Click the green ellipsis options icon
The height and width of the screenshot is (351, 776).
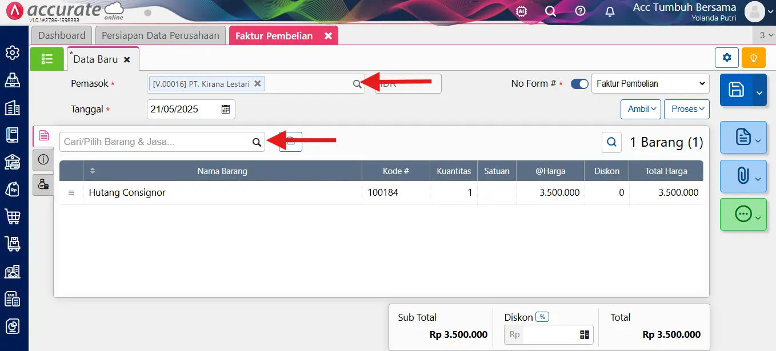[742, 214]
